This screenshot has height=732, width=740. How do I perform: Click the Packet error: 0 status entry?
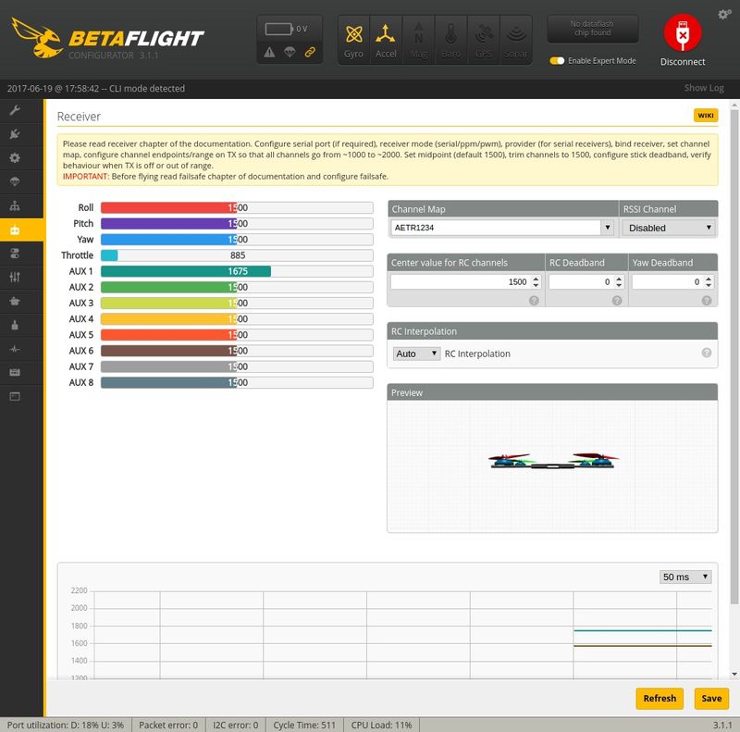tap(168, 725)
